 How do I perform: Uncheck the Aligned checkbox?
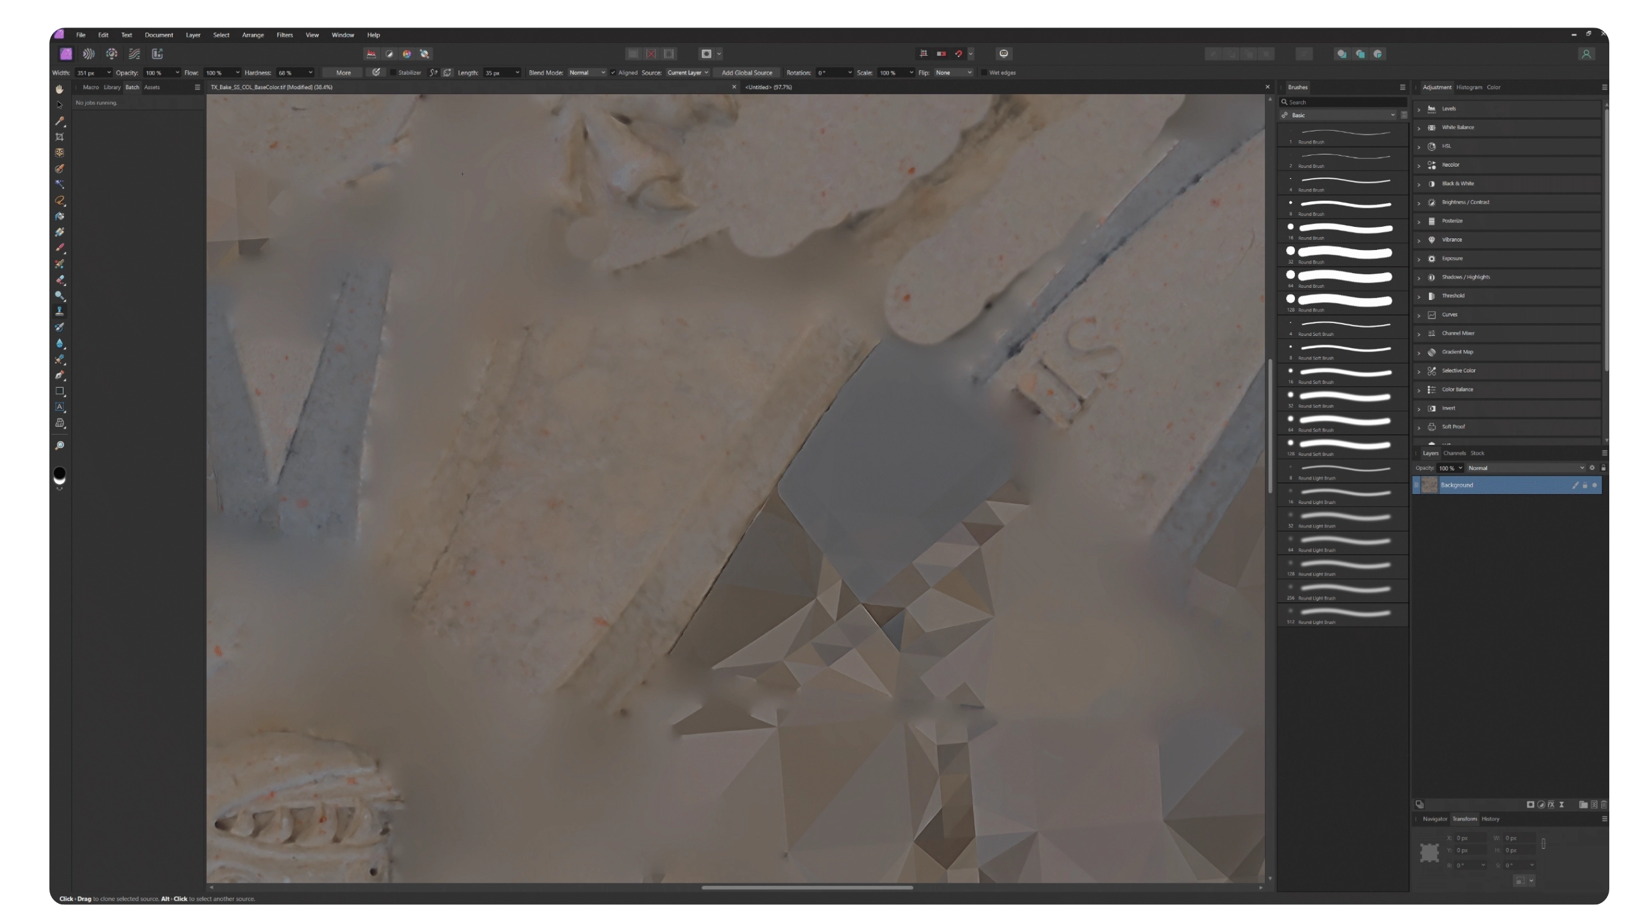[613, 72]
